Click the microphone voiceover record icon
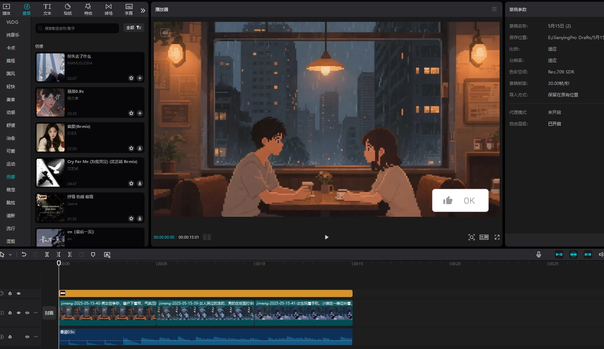This screenshot has width=604, height=349. coord(538,254)
